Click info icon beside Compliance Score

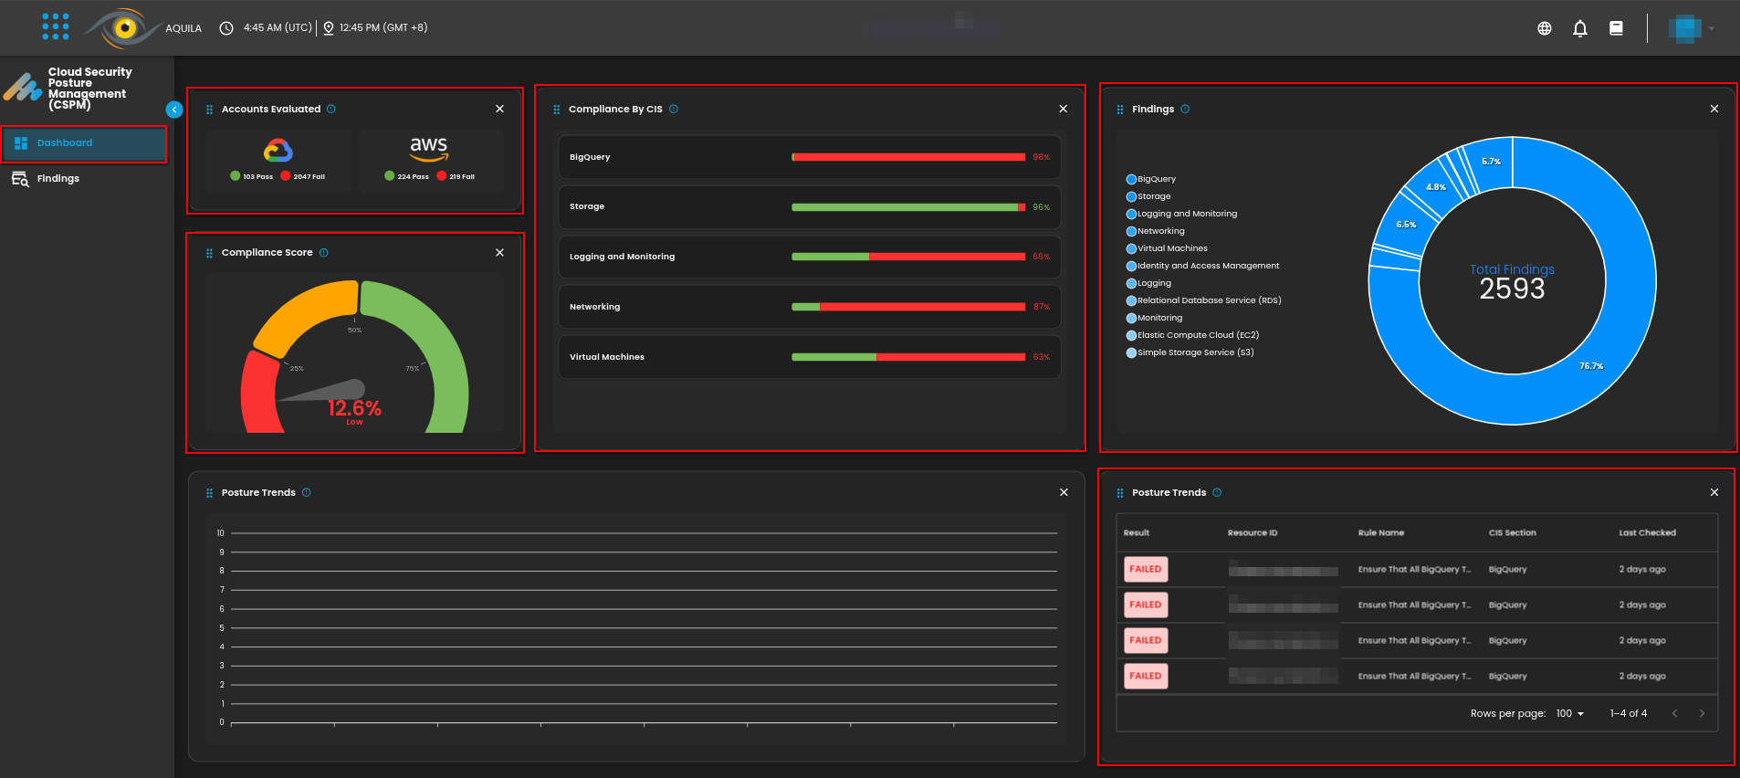tap(324, 253)
